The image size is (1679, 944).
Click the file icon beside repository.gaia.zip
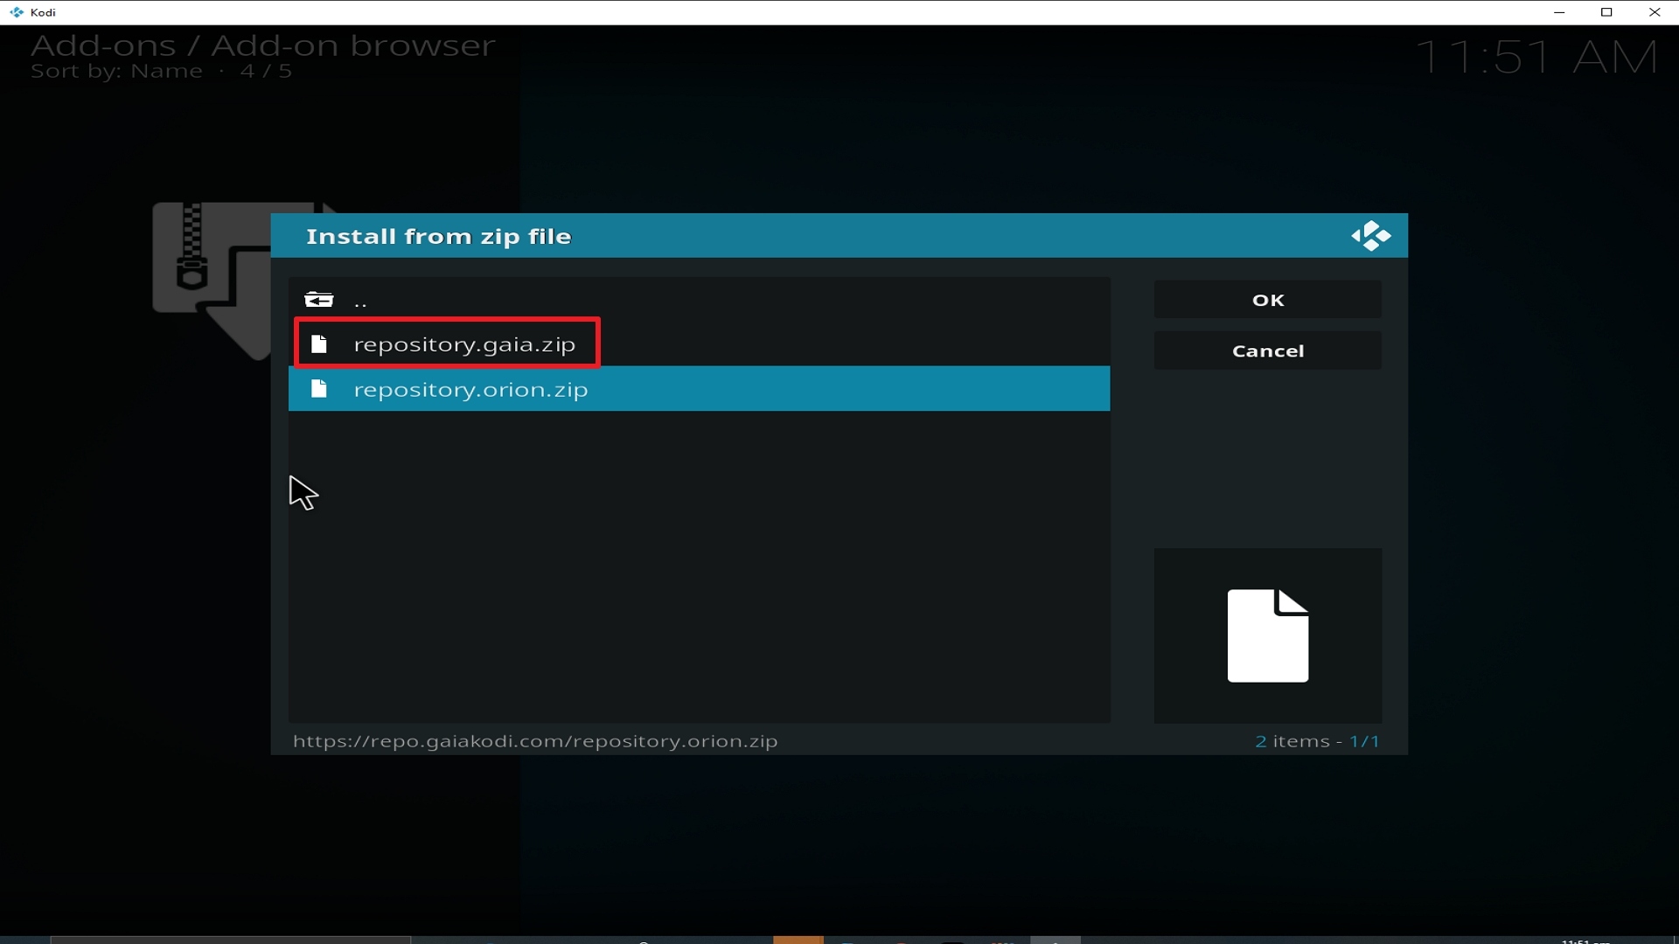pos(319,344)
